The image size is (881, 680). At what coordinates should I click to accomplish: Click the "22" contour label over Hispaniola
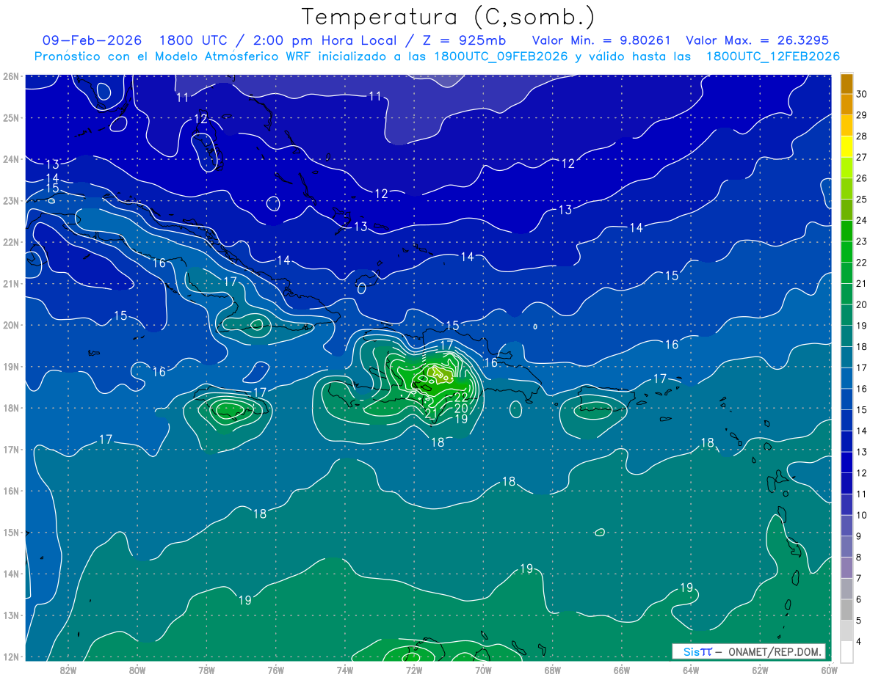461,397
